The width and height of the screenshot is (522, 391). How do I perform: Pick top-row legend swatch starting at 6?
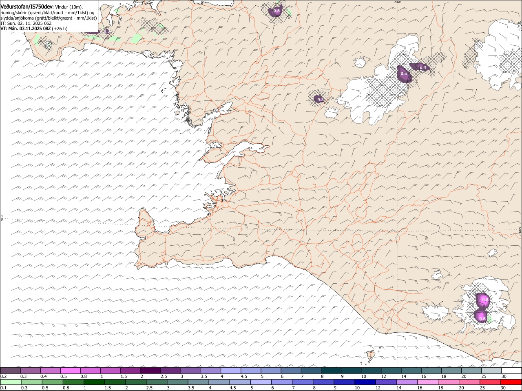pos(291,371)
